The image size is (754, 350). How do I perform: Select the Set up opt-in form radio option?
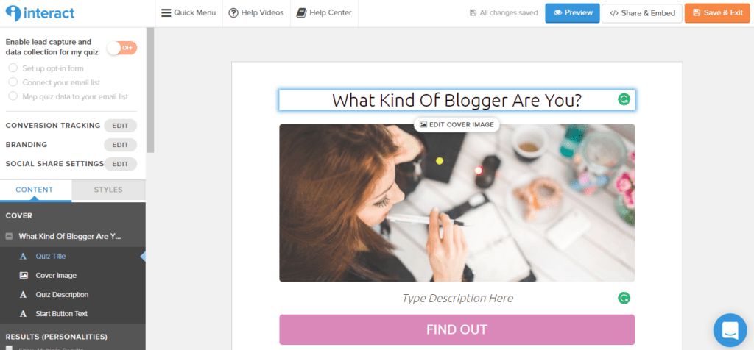coord(13,68)
